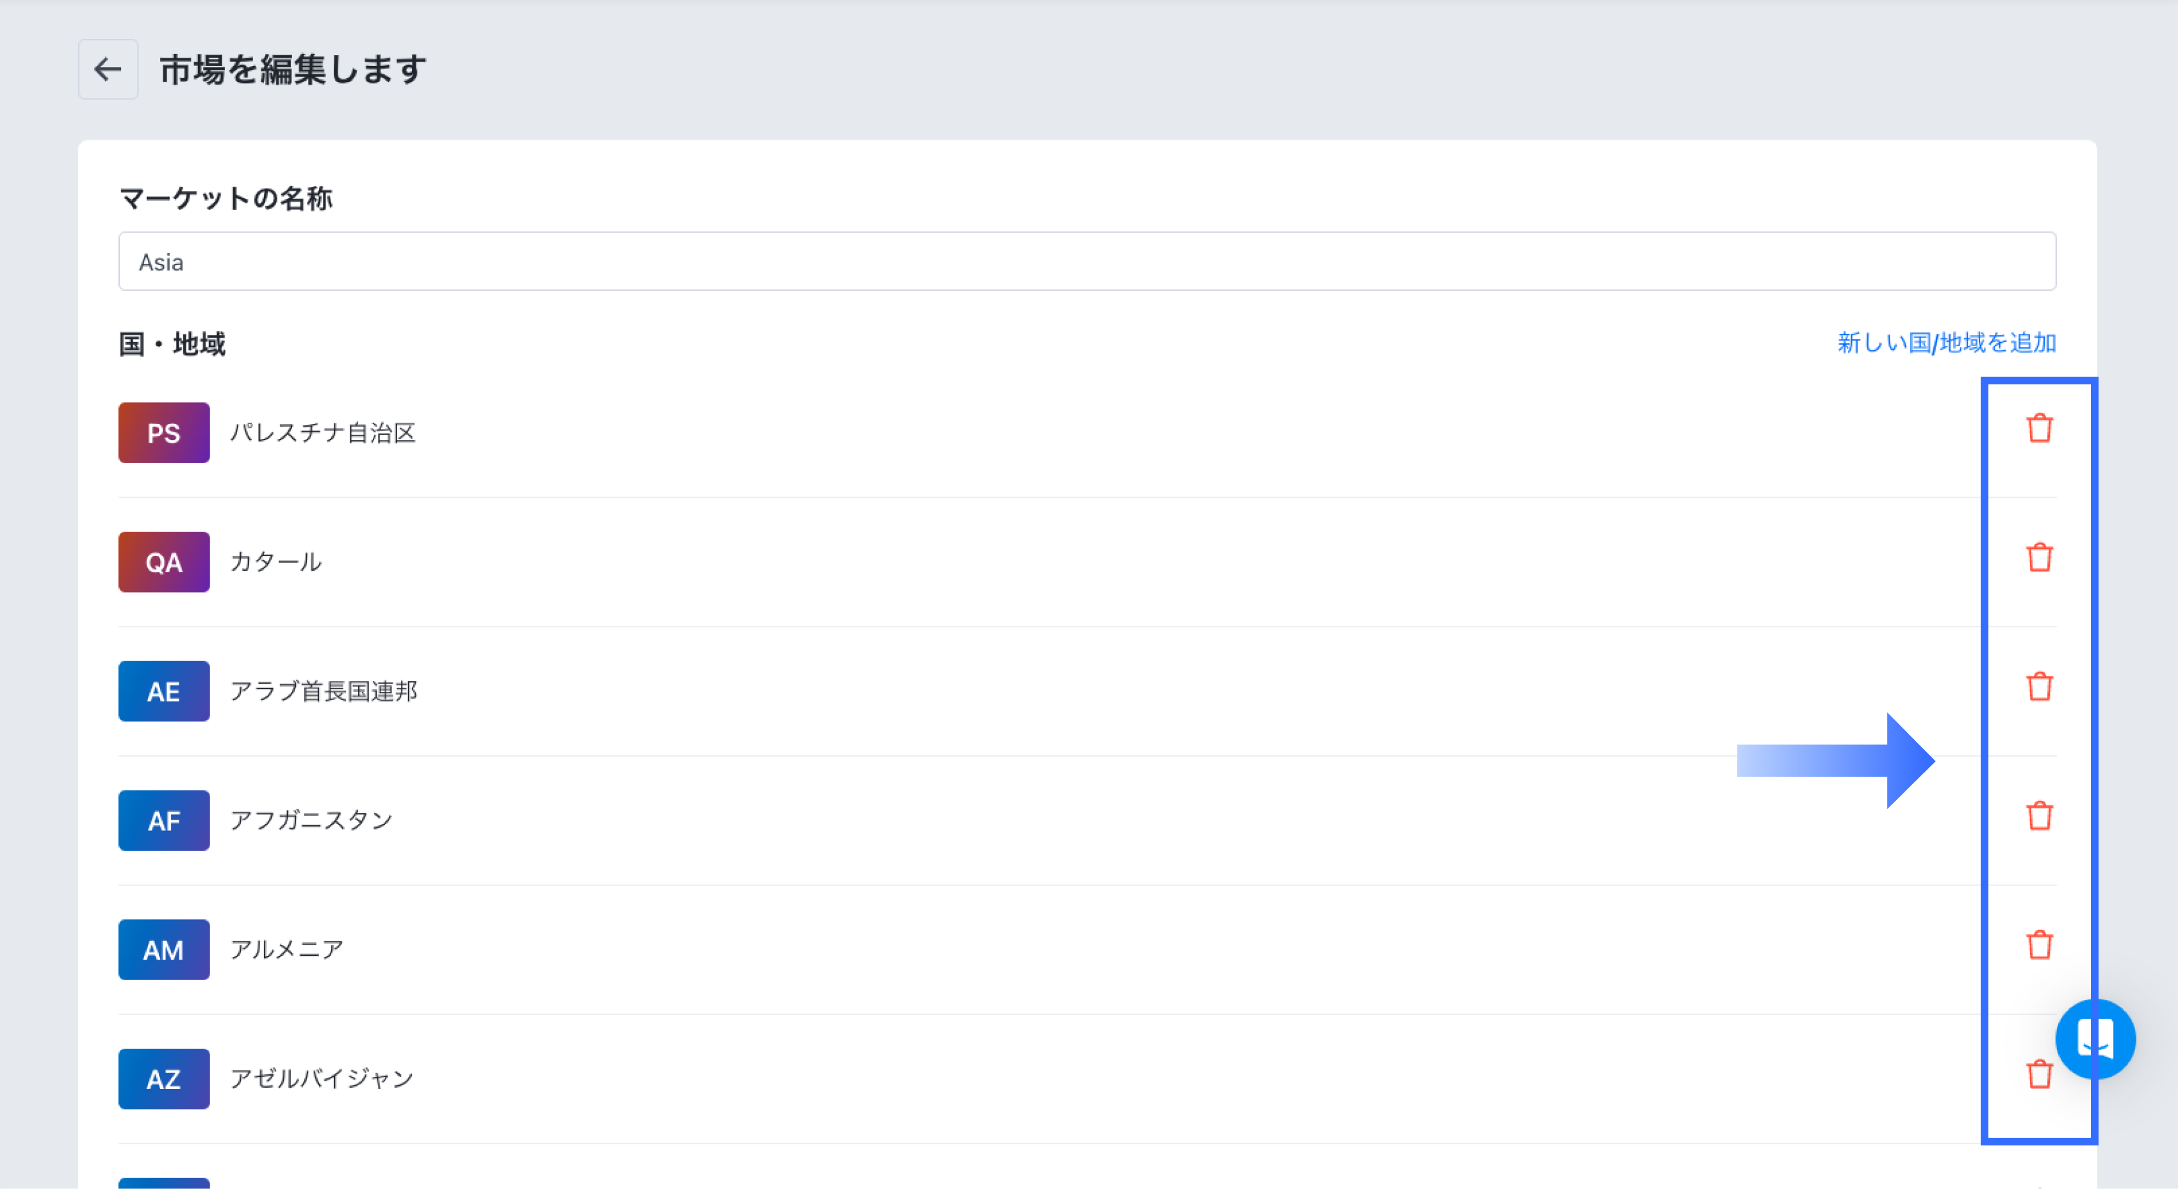
Task: Remove カタール using the trash icon
Action: pyautogui.click(x=2040, y=557)
